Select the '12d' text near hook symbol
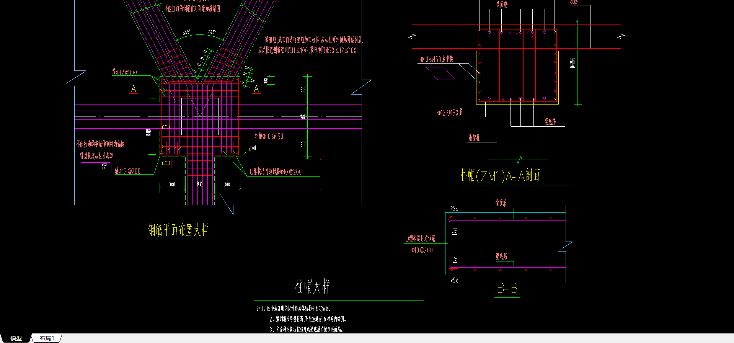The height and width of the screenshot is (343, 734). pos(104,166)
